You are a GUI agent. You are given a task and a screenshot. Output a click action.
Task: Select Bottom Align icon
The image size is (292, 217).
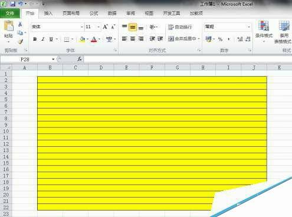(x=141, y=28)
